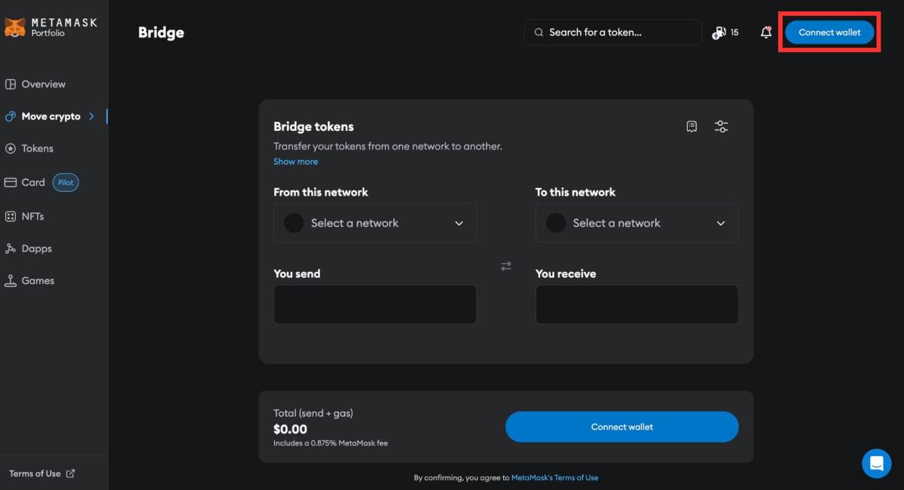Expand the Move crypto chevron
904x490 pixels.
point(92,116)
